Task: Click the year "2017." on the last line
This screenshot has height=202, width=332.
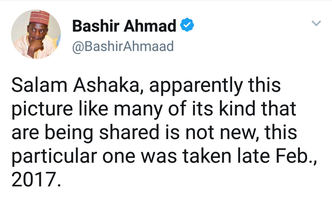Action: (x=36, y=179)
